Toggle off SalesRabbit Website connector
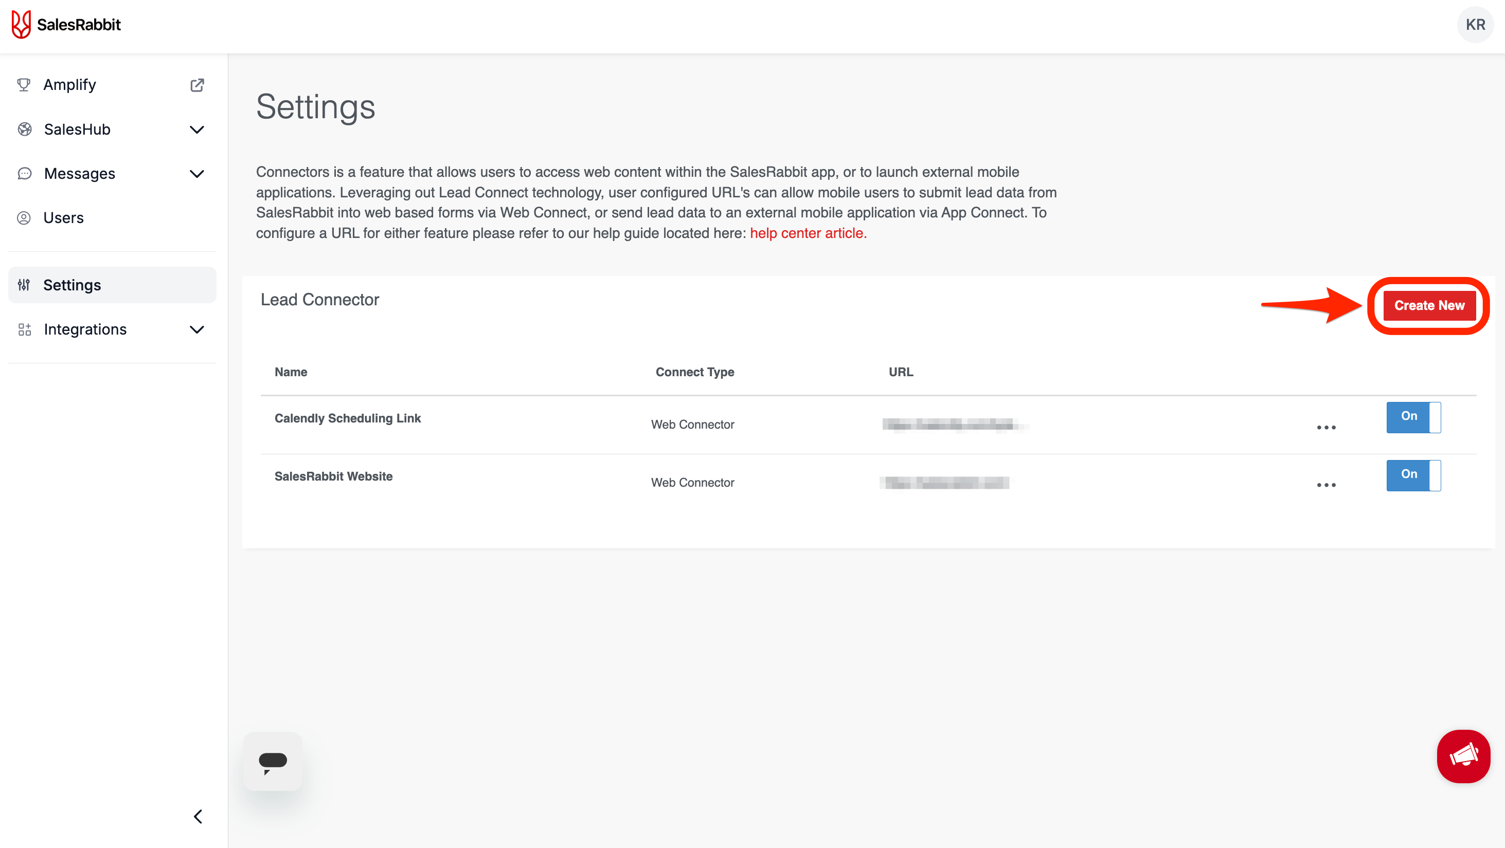 point(1413,475)
